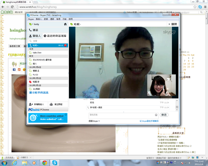Switch to 最近的對話視窗 tab
The image size is (208, 166).
click(55, 36)
